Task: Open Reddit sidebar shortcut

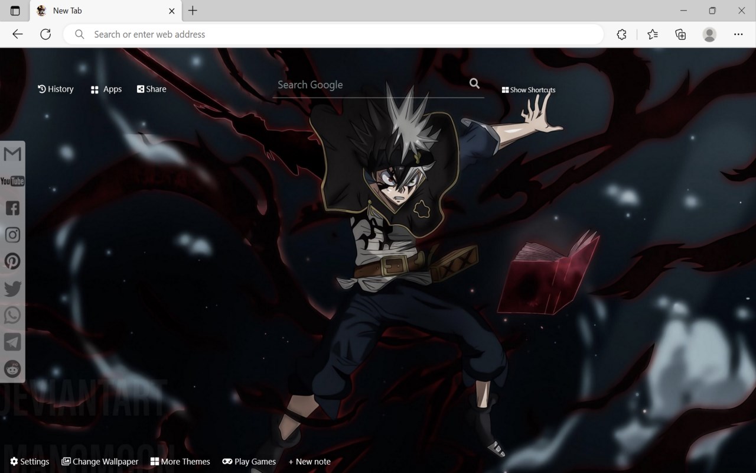Action: (12, 369)
